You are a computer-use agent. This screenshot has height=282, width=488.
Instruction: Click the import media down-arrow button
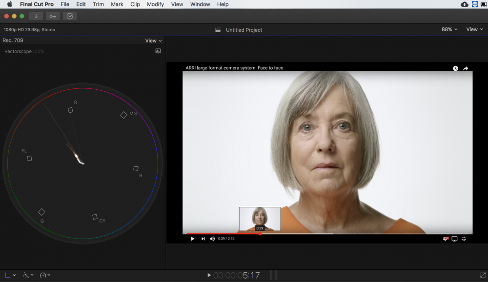36,16
